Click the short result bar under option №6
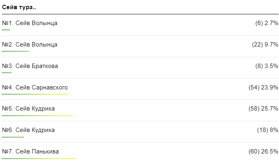Image resolution: width=279 pixels, height=163 pixels. point(13,137)
